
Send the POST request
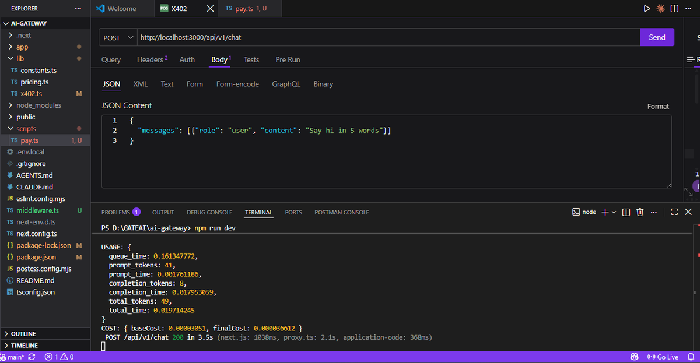pos(657,37)
